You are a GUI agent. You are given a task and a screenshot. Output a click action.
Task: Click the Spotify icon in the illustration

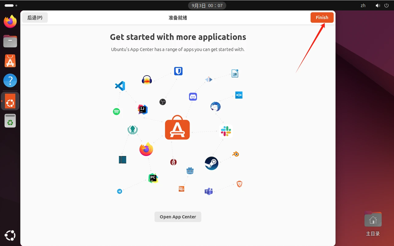pos(116,111)
